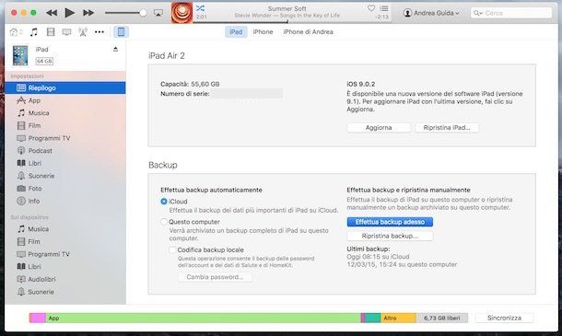Click Effettua backup adesso button
This screenshot has height=336, width=562.
click(390, 222)
